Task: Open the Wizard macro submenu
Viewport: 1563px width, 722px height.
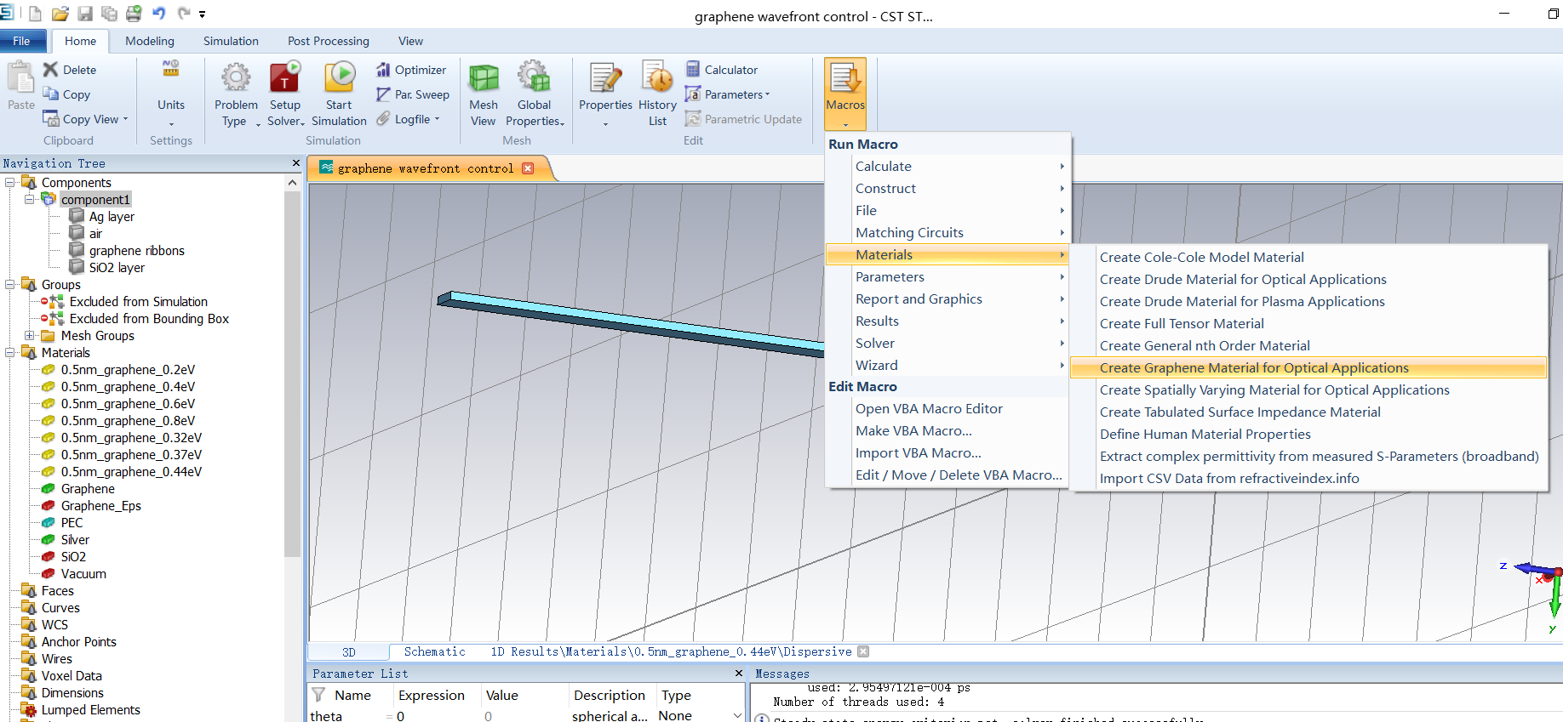Action: point(948,365)
